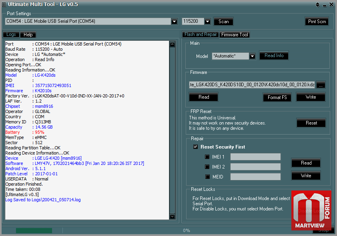Expand the baud rate dropdown
Screen dimensions: 337x236
(x=207, y=22)
